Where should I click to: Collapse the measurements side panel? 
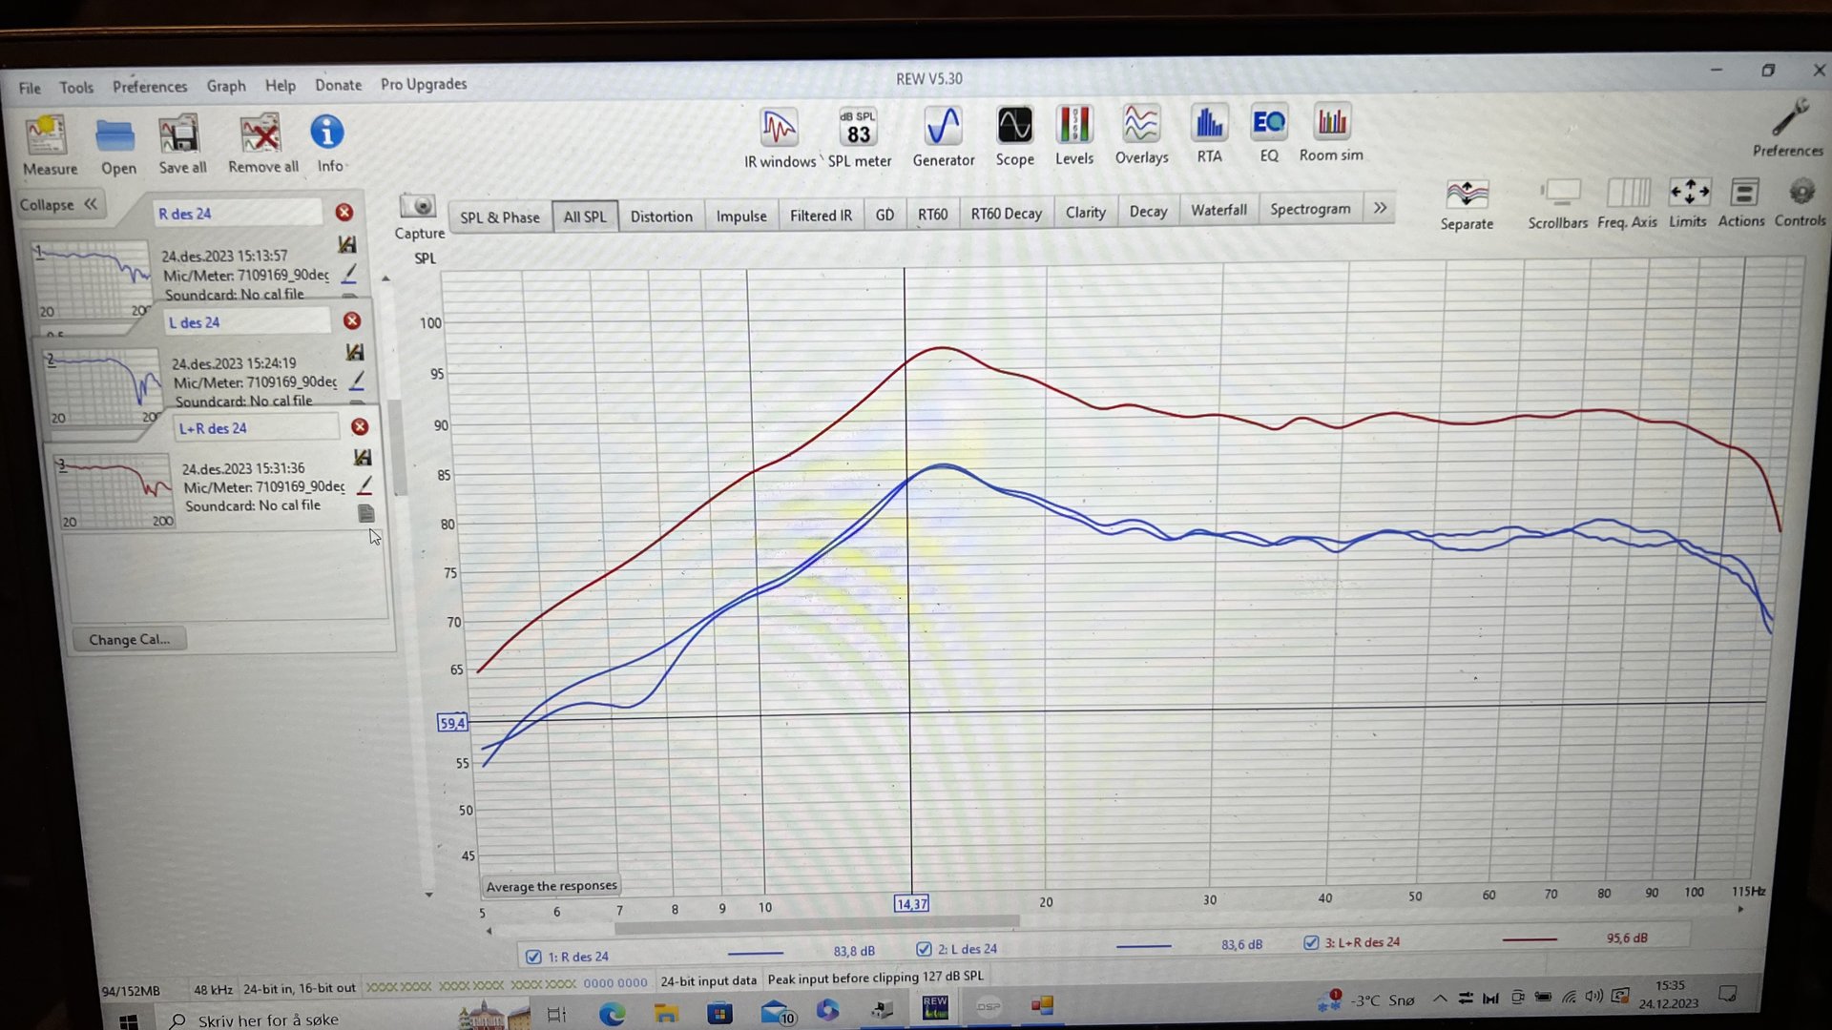pyautogui.click(x=58, y=204)
